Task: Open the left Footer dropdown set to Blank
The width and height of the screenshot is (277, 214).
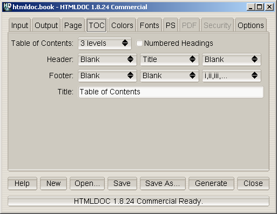Action: [107, 75]
